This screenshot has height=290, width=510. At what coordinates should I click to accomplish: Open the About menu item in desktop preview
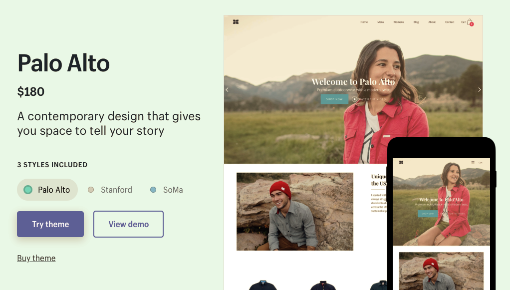pyautogui.click(x=432, y=22)
